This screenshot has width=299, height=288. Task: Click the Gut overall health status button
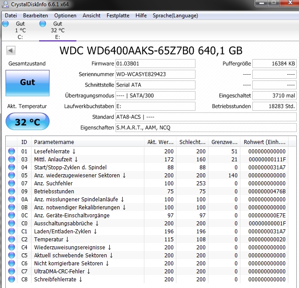coord(28,83)
